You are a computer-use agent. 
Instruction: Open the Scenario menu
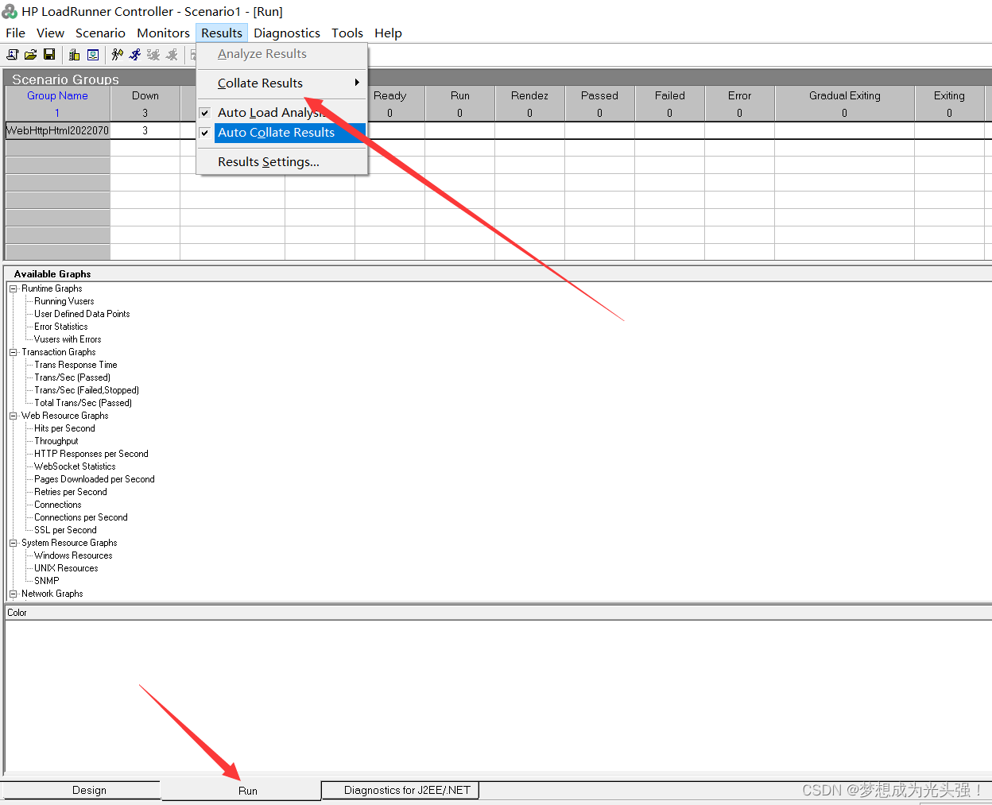(x=100, y=33)
